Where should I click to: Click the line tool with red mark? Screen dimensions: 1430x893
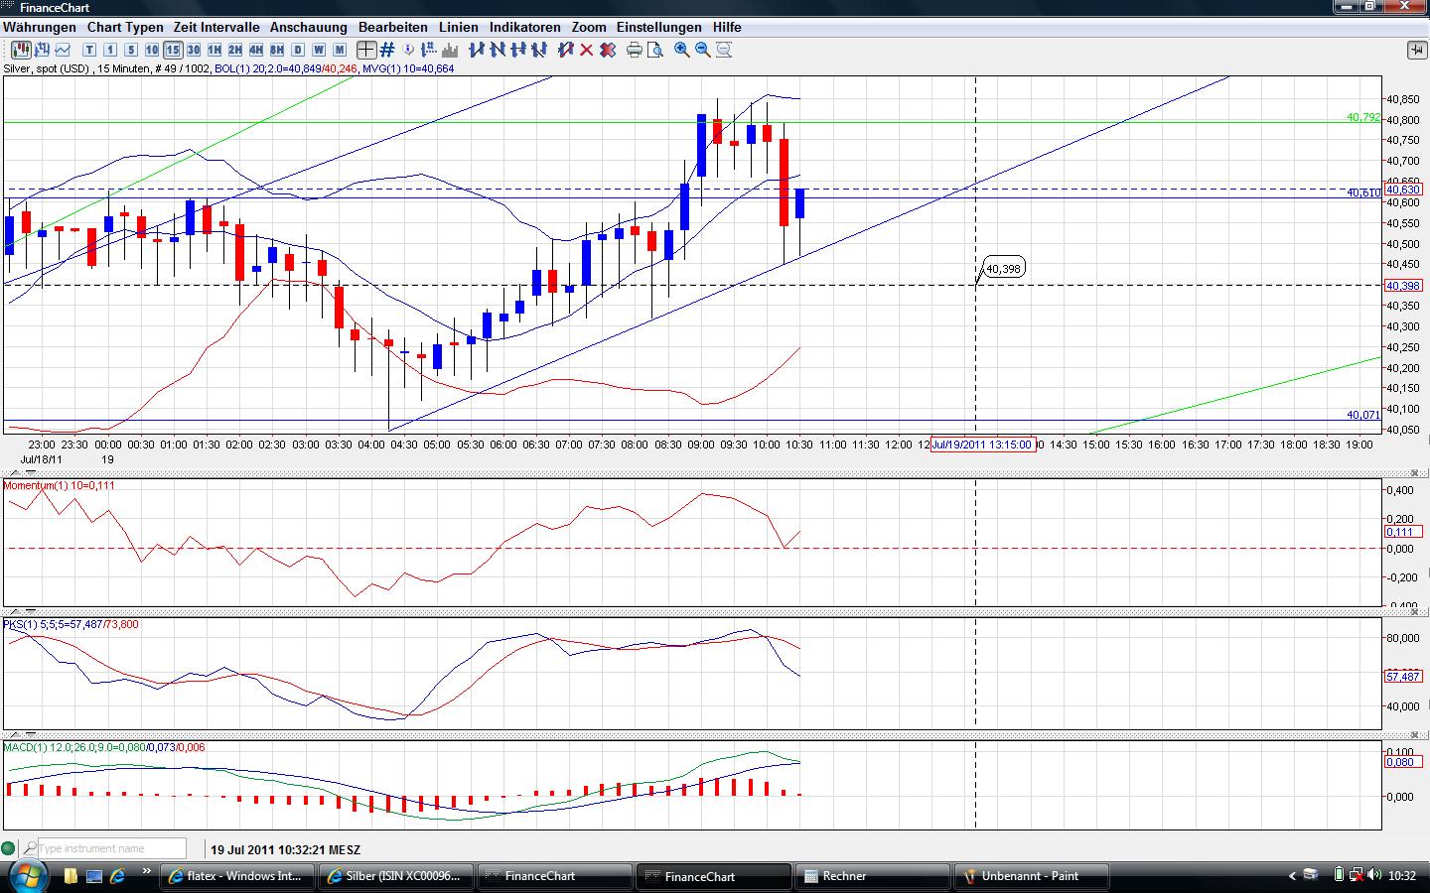[x=566, y=50]
